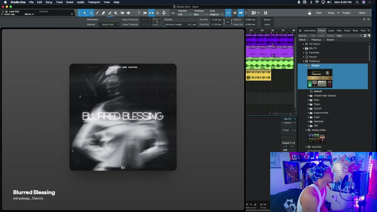The width and height of the screenshot is (377, 212).
Task: Open the Song menu
Action: 49,2
